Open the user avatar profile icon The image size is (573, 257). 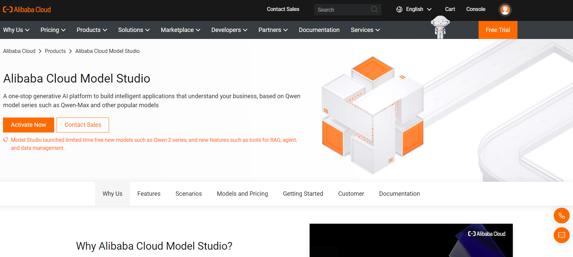(505, 10)
